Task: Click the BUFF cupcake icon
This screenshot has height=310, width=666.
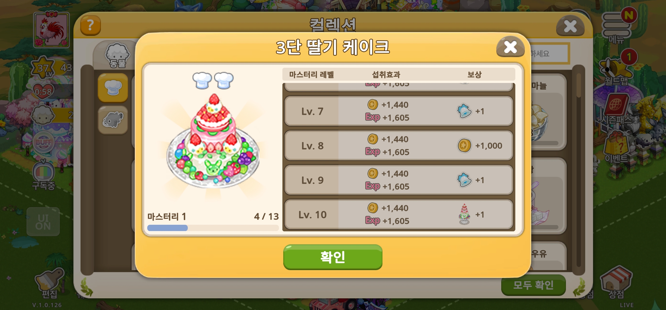Action: pyautogui.click(x=44, y=142)
